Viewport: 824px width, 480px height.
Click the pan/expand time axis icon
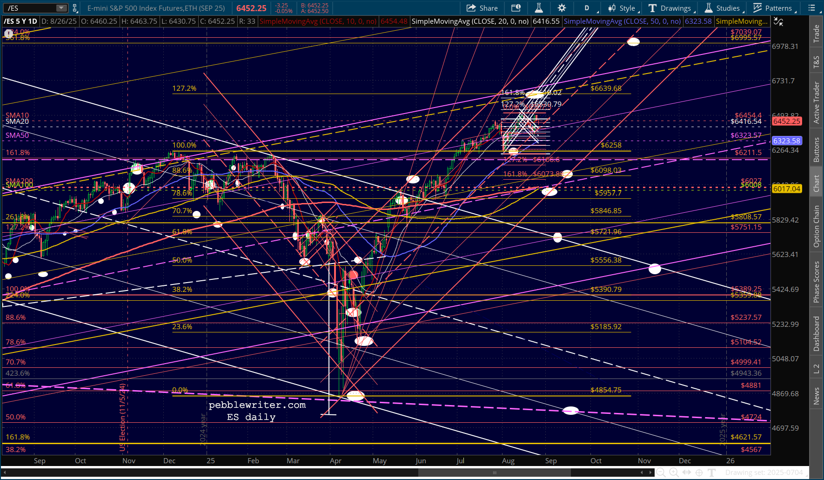[x=686, y=473]
